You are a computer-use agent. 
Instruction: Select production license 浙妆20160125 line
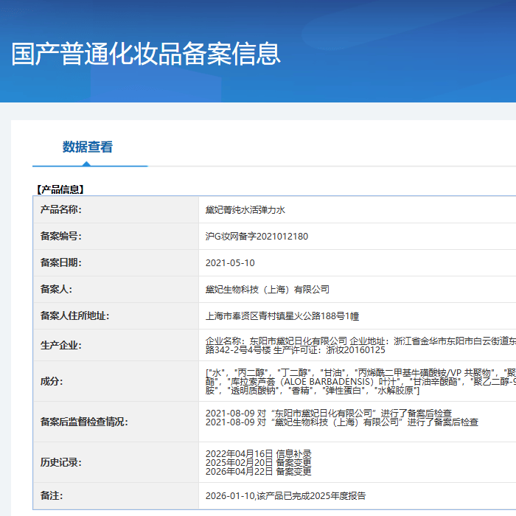pyautogui.click(x=295, y=350)
